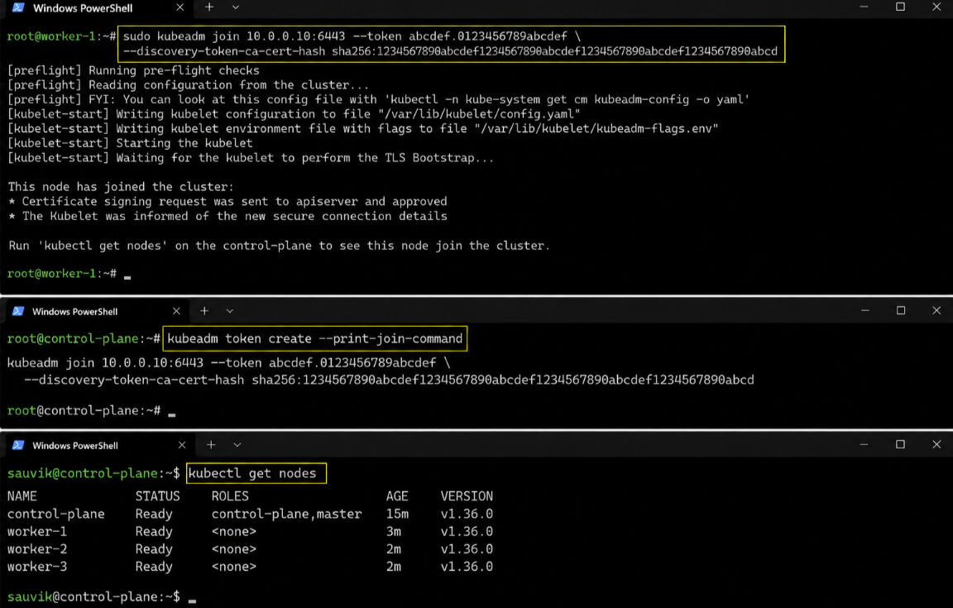Open a new tab in top PowerShell window

(x=209, y=7)
